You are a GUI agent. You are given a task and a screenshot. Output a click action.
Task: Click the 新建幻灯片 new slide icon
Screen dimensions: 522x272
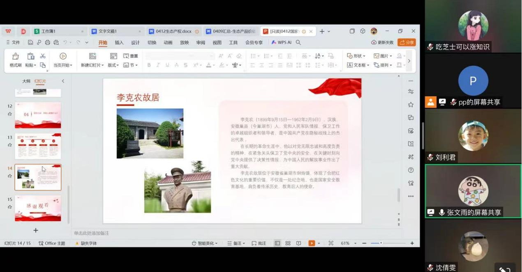tap(92, 56)
